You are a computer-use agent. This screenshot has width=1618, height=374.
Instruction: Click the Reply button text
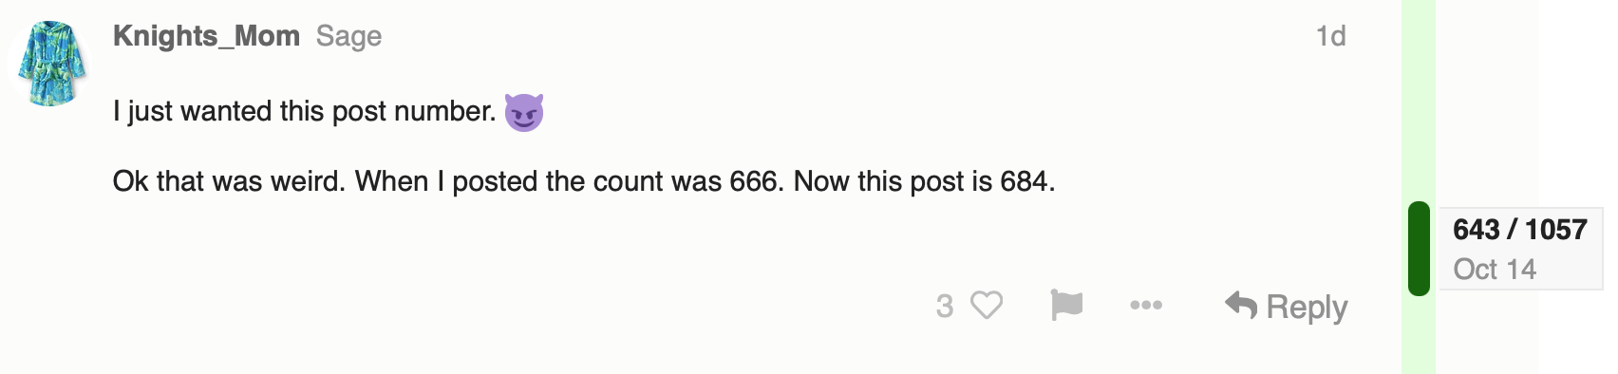pyautogui.click(x=1307, y=307)
